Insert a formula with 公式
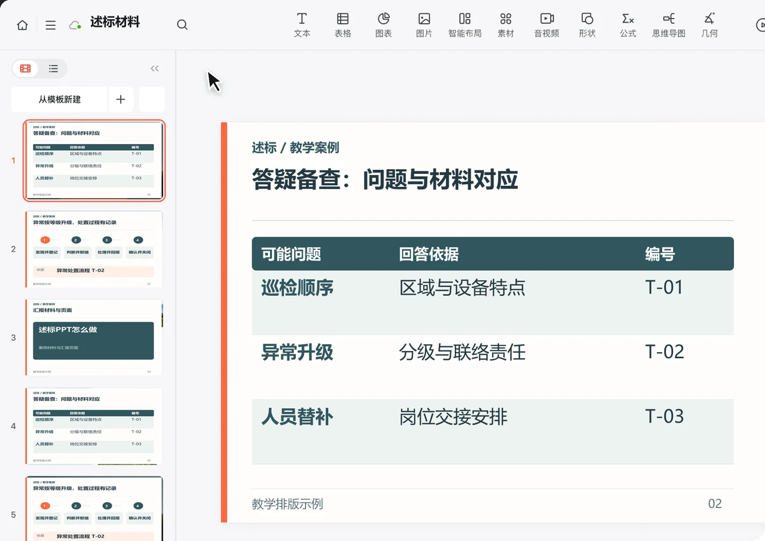 [x=628, y=25]
